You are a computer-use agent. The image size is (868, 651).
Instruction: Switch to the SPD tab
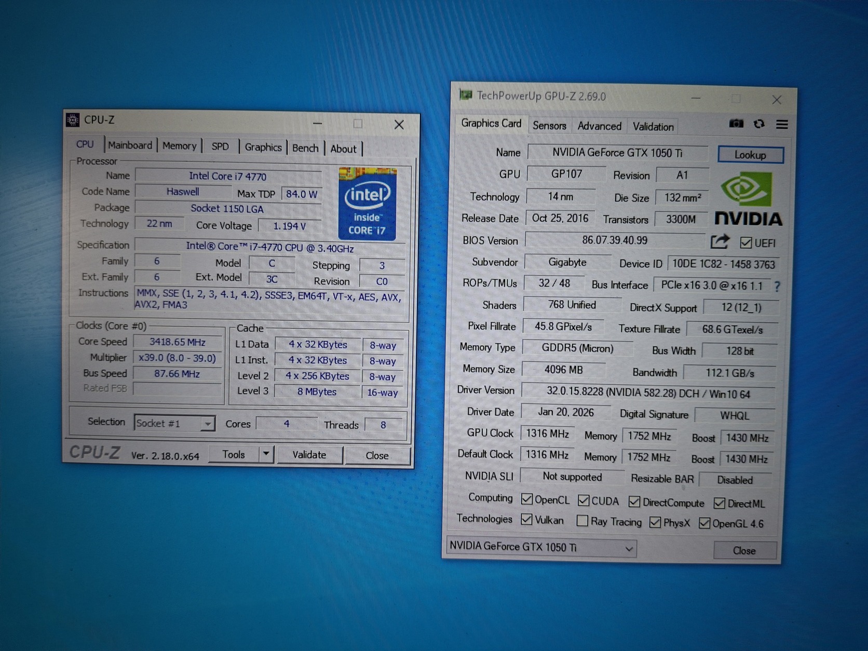[x=220, y=146]
